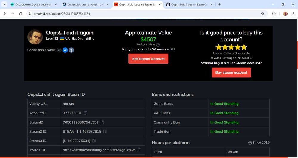Bookmark this page with star icon
298x158 pixels.
[263, 14]
